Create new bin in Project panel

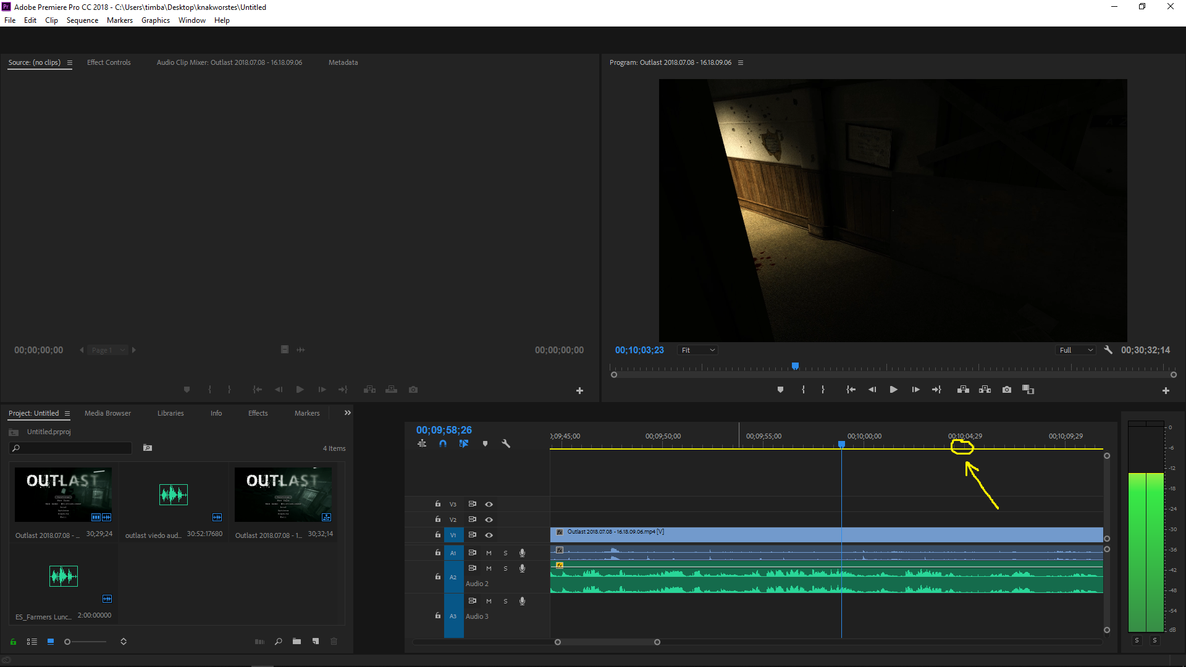[x=296, y=642]
